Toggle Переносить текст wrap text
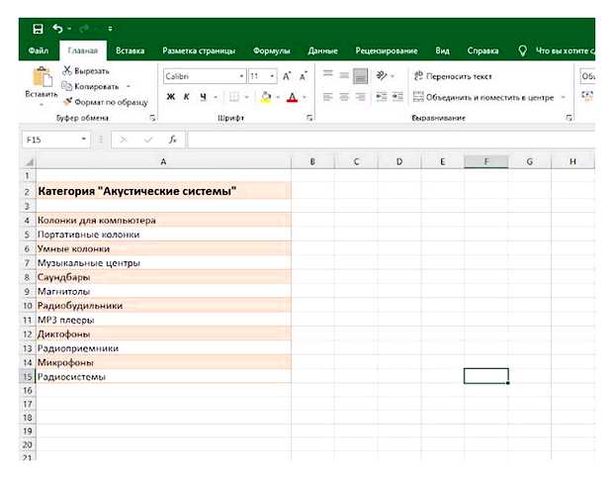Image resolution: width=613 pixels, height=480 pixels. pyautogui.click(x=453, y=76)
